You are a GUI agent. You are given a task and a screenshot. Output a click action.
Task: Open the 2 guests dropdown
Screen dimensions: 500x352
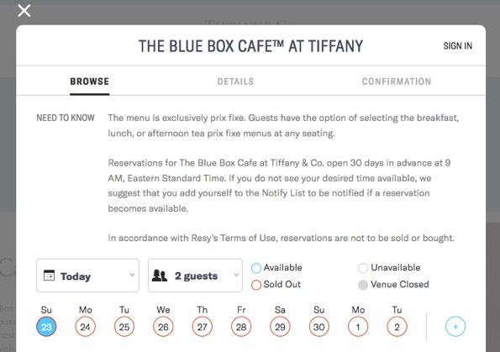(195, 276)
